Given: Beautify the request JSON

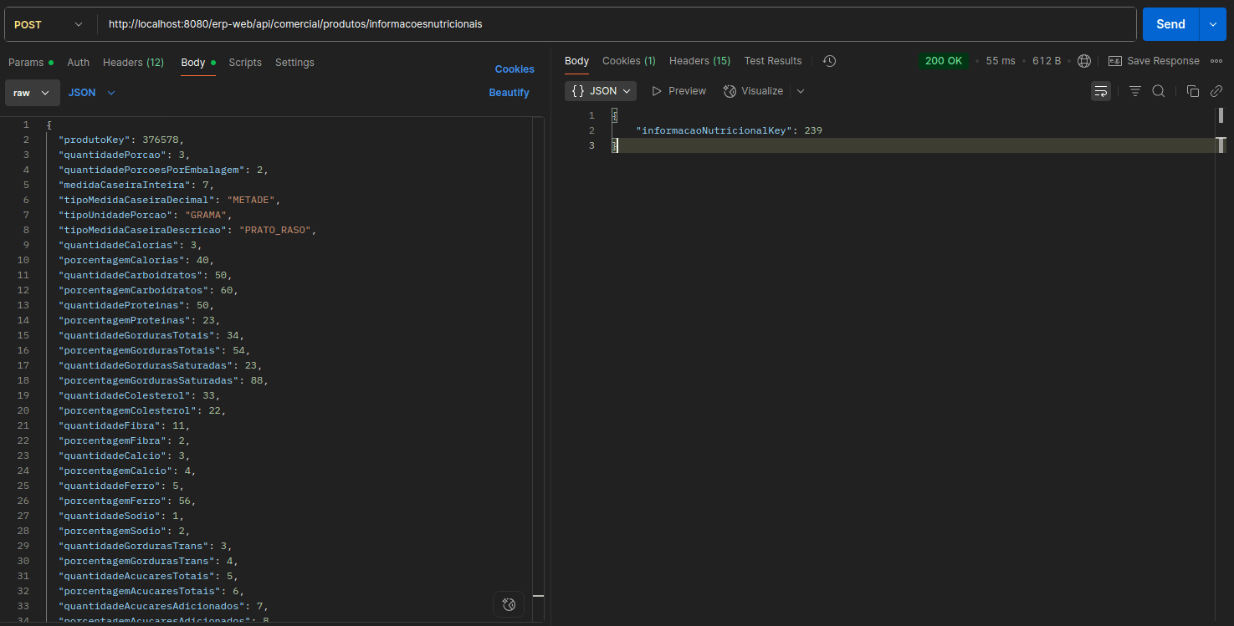Looking at the screenshot, I should click(509, 93).
